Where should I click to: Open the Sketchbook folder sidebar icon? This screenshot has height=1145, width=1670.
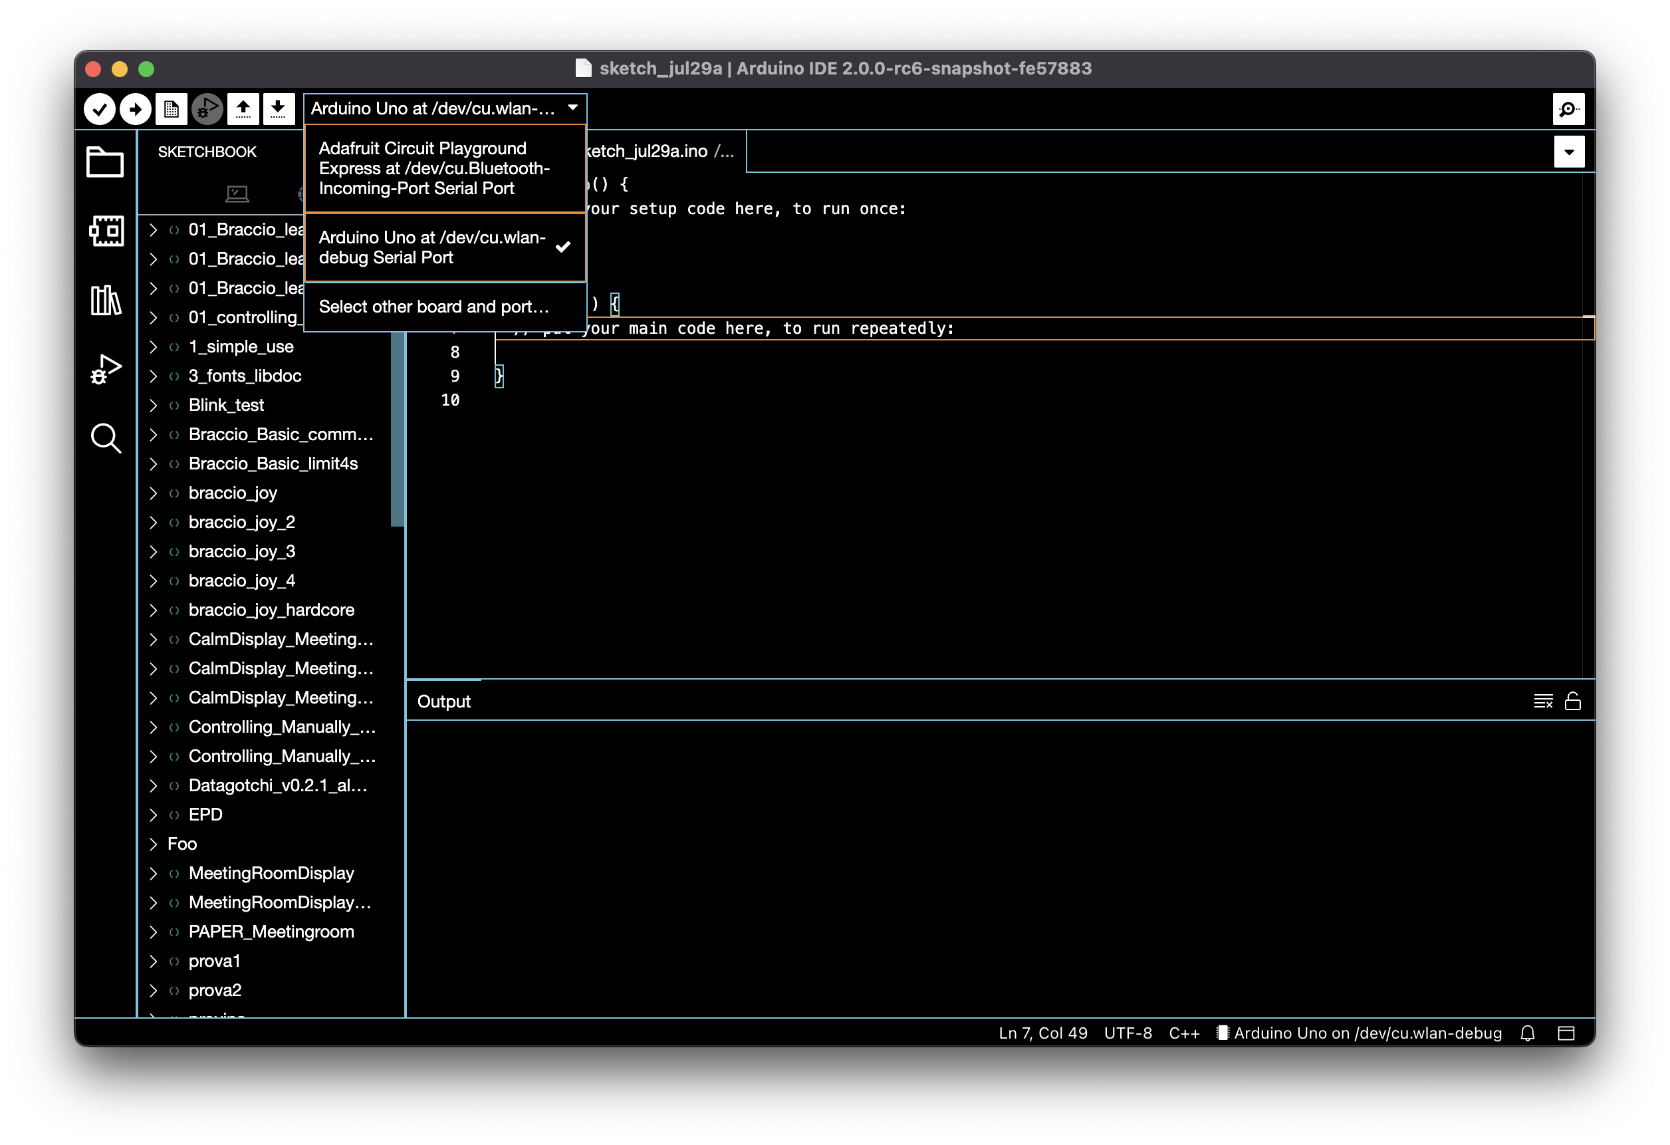tap(105, 162)
